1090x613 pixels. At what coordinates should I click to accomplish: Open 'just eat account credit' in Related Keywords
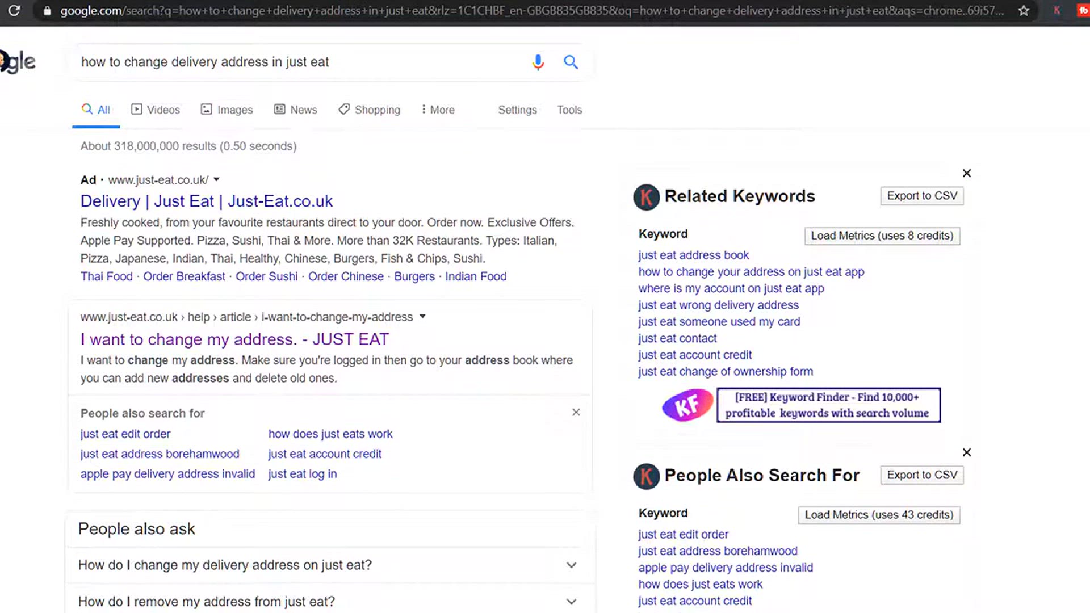(x=695, y=355)
